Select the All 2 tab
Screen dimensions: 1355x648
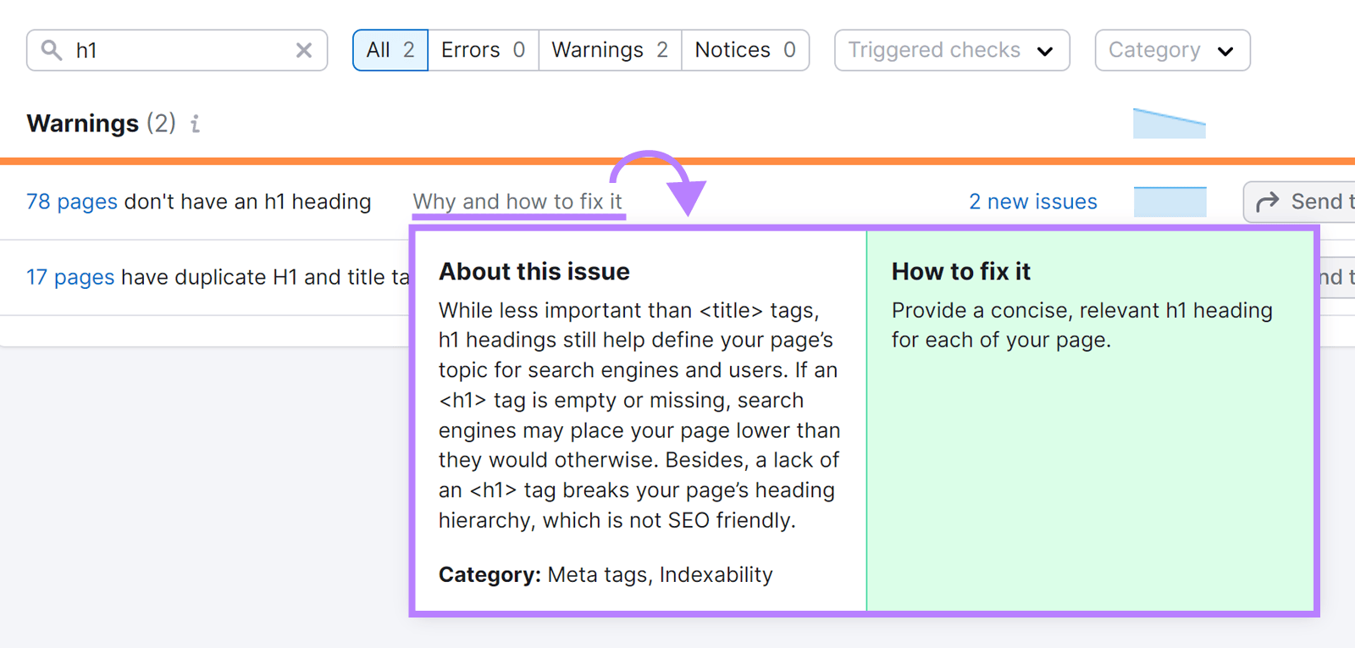point(390,50)
